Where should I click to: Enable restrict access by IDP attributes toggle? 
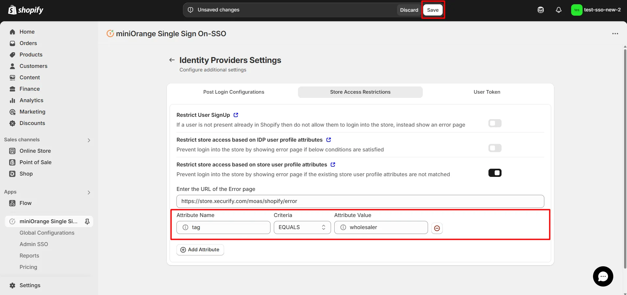tap(495, 148)
